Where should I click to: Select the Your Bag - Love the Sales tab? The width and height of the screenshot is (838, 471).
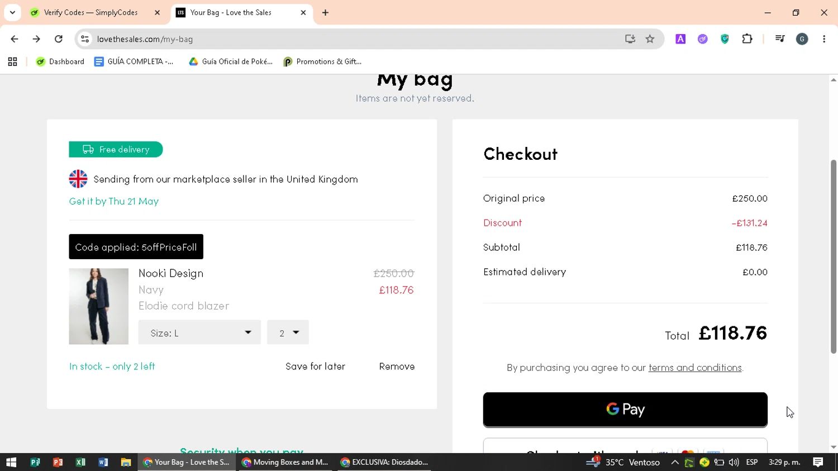[x=241, y=12]
